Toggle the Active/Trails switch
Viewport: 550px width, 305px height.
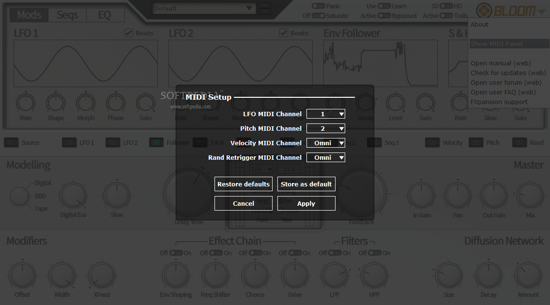[446, 16]
